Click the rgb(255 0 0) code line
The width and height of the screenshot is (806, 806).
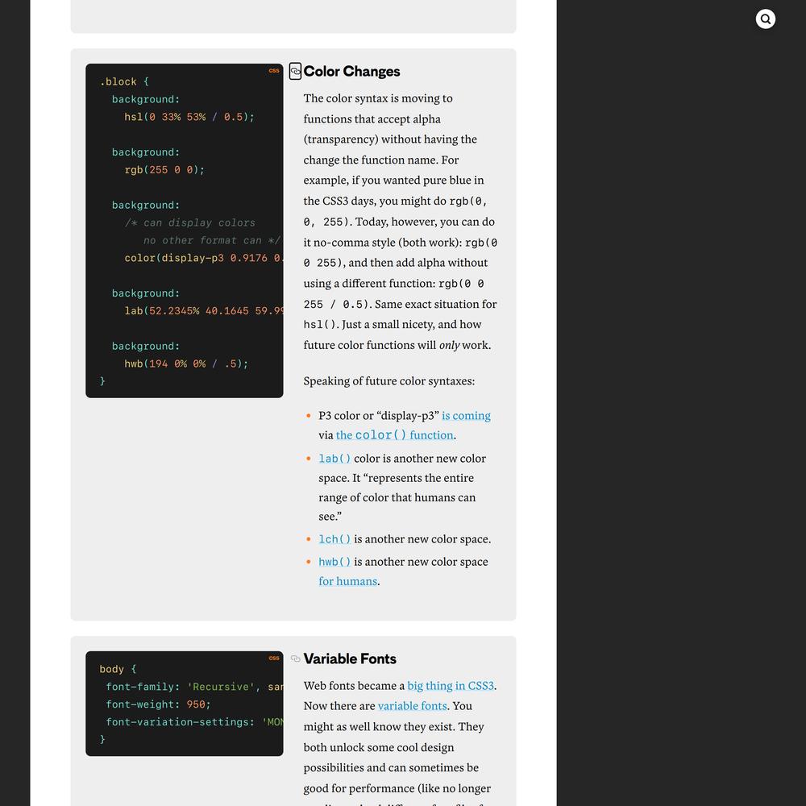click(x=164, y=169)
